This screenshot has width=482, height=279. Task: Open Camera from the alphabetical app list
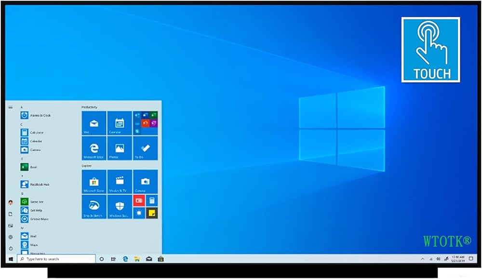point(30,150)
